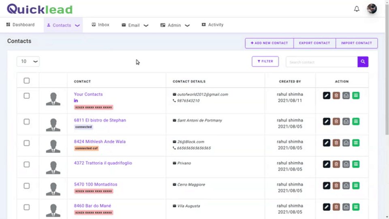389x219 pixels.
Task: Open green list icon for 6811 El bistro
Action: (x=356, y=121)
